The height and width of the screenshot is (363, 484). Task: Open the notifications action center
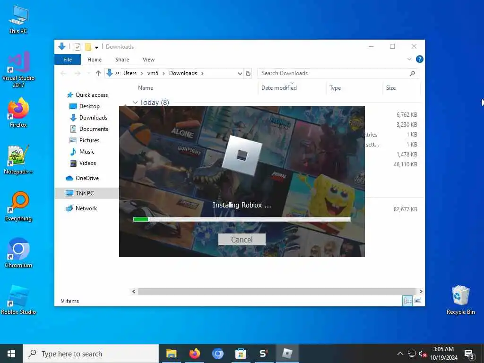(x=469, y=354)
